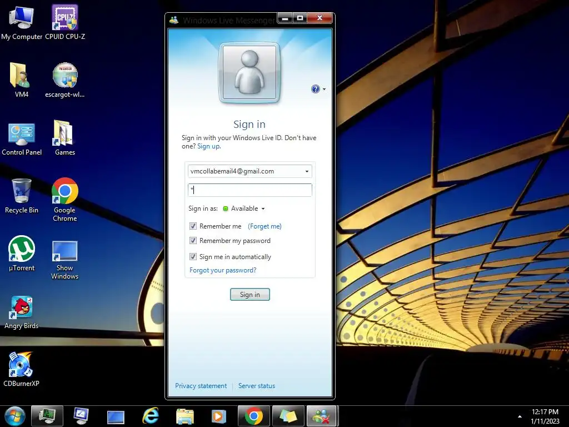
Task: Show hidden tray icons arrow
Action: pyautogui.click(x=520, y=416)
